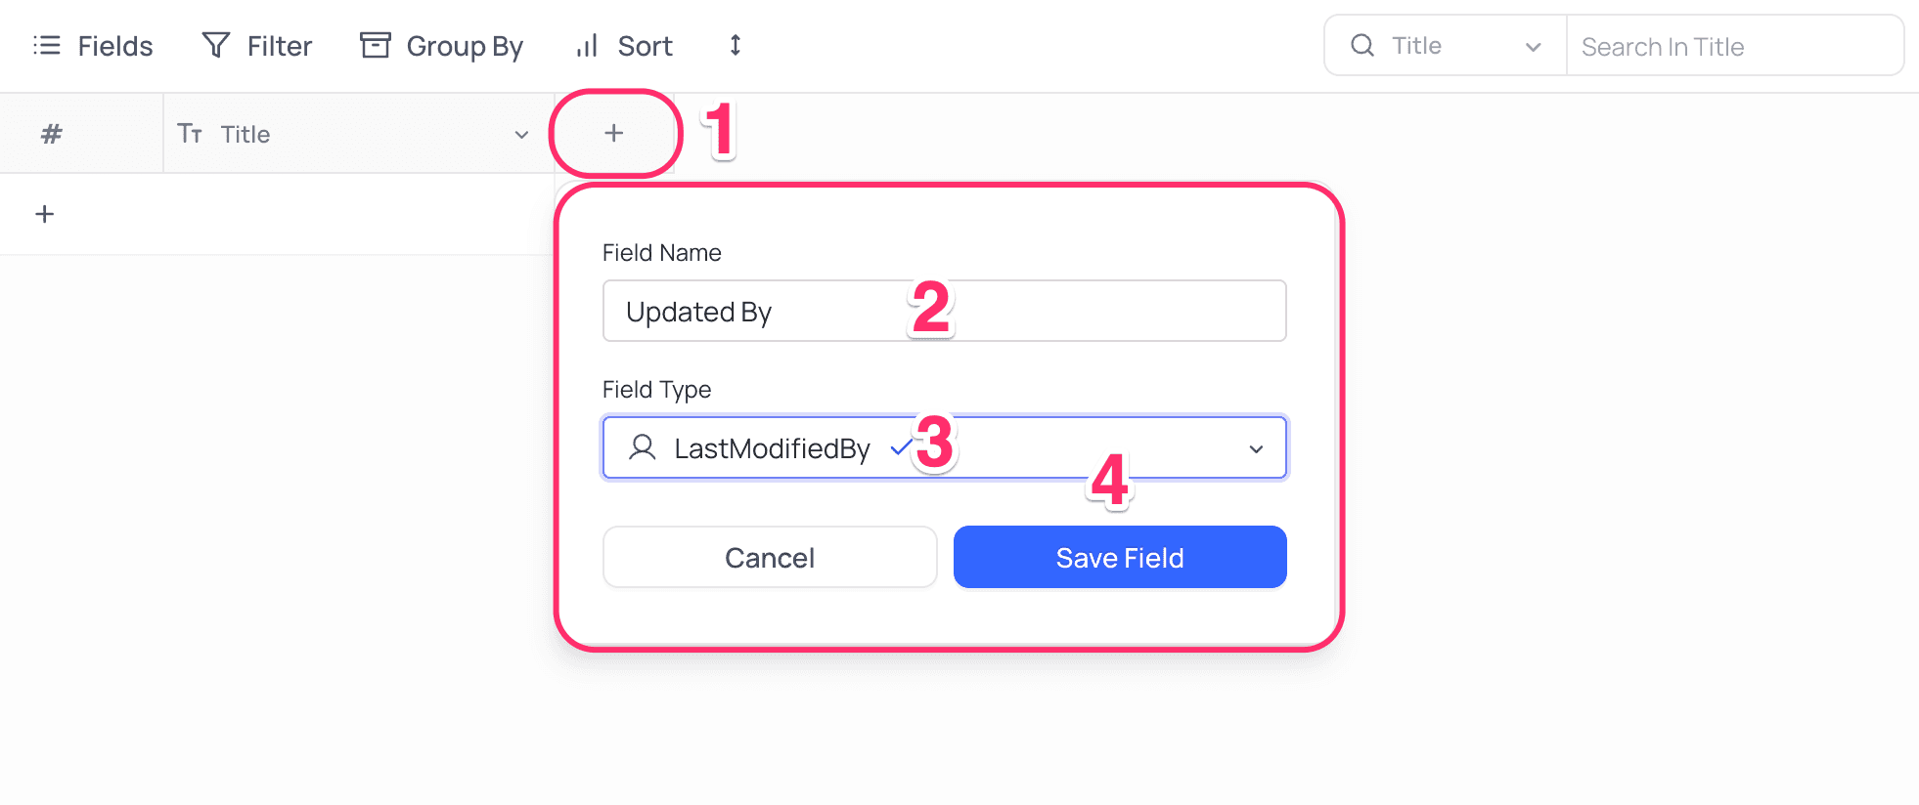This screenshot has width=1919, height=805.
Task: Open the Title column header chevron
Action: pos(521,135)
